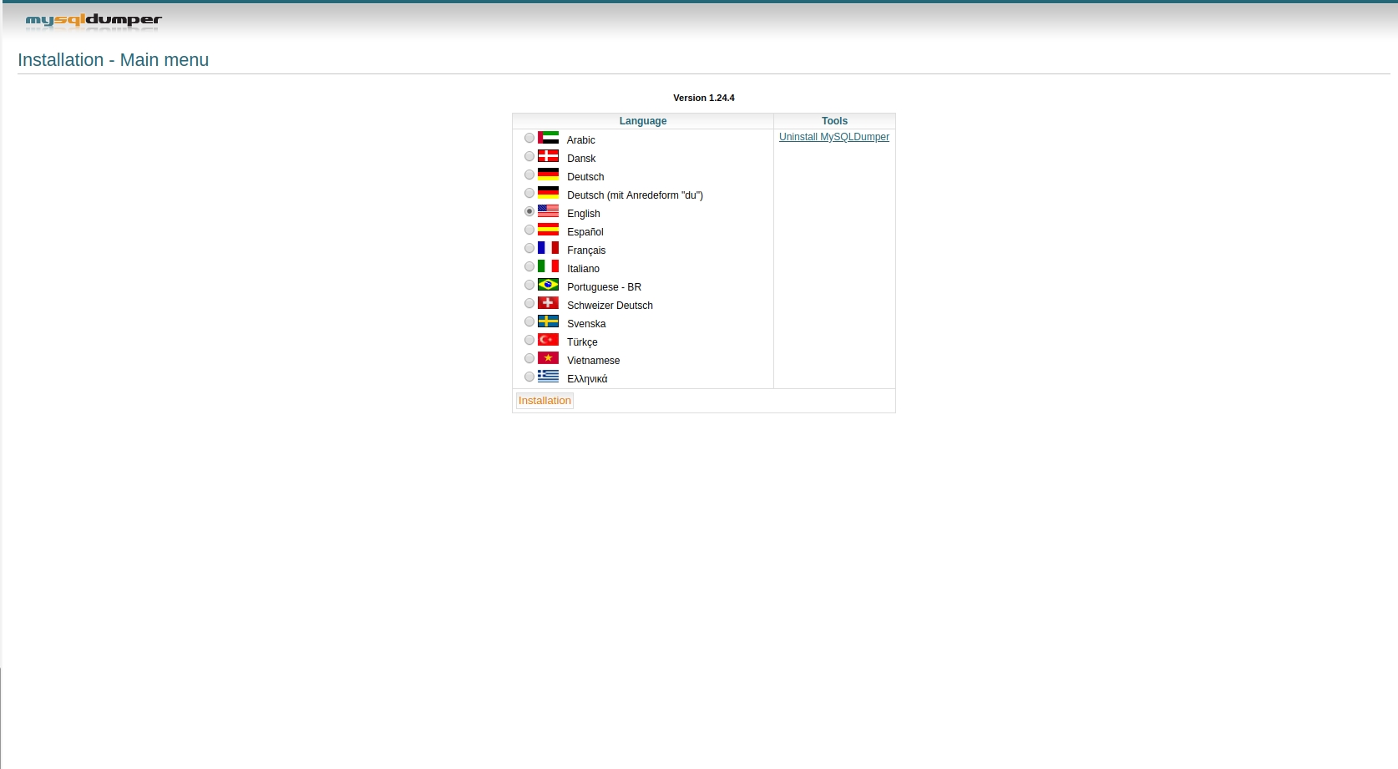
Task: Select the Italiano radio button
Action: point(529,266)
